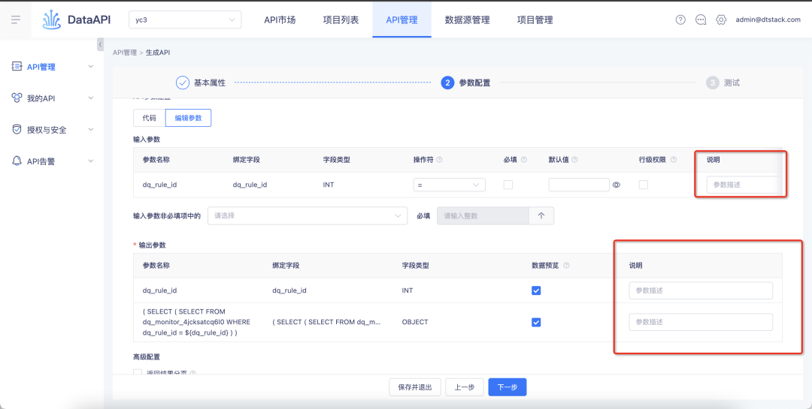Viewport: 812px width, 409px height.
Task: Check the 必填 box for dq_rule_id
Action: coord(508,185)
